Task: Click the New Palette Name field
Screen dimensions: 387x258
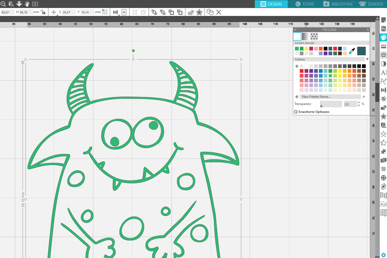Action: coord(330,97)
